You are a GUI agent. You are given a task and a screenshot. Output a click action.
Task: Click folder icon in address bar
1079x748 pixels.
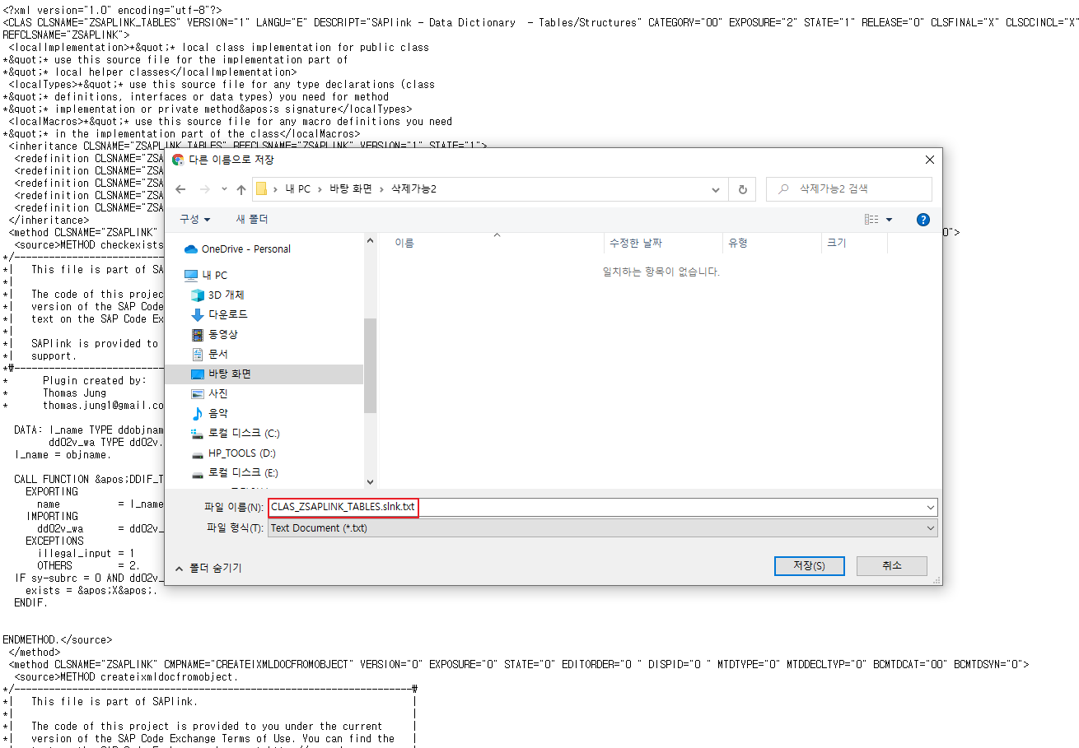(261, 189)
